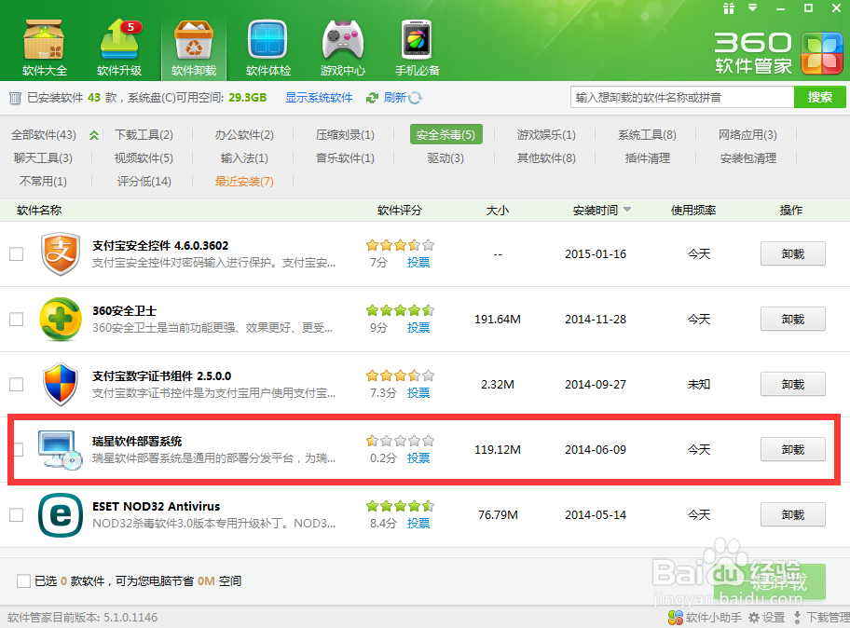
Task: Check the 360安全卫士 checkbox
Action: [17, 320]
